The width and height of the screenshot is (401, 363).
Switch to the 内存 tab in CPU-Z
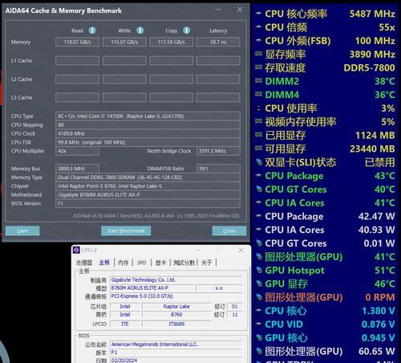pos(123,263)
